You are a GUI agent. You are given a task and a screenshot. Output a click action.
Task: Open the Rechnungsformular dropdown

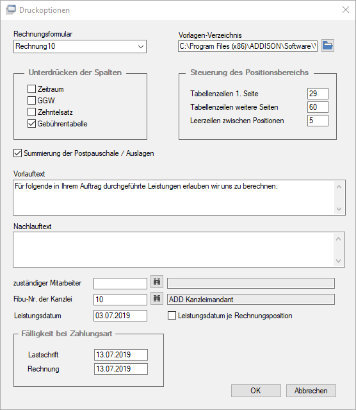(80, 47)
